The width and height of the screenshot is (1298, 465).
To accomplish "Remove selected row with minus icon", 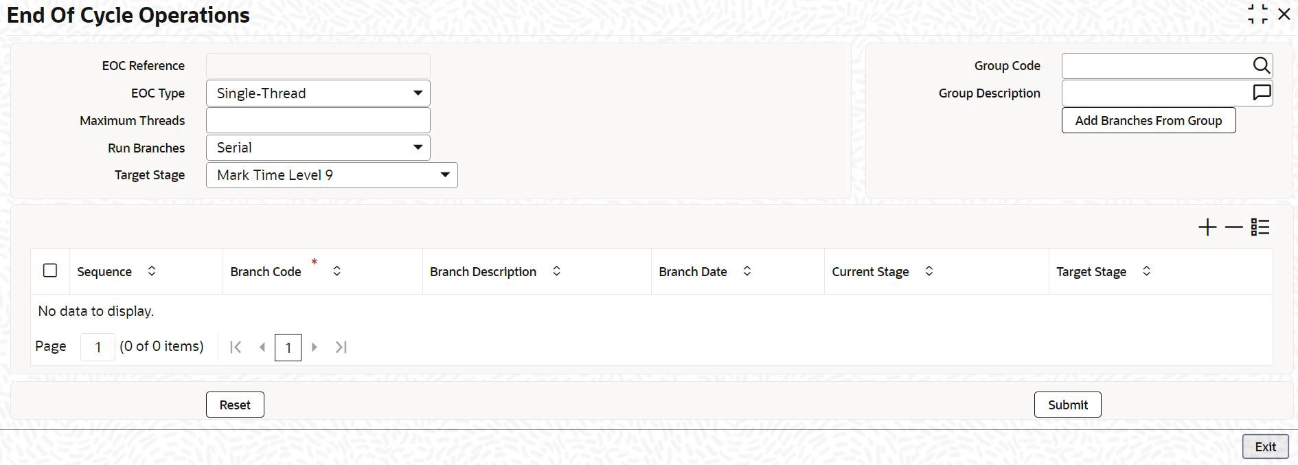I will point(1234,227).
